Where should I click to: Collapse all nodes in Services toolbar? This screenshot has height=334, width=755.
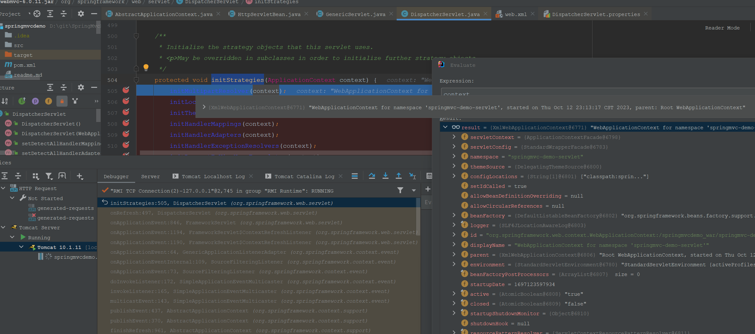(18, 176)
